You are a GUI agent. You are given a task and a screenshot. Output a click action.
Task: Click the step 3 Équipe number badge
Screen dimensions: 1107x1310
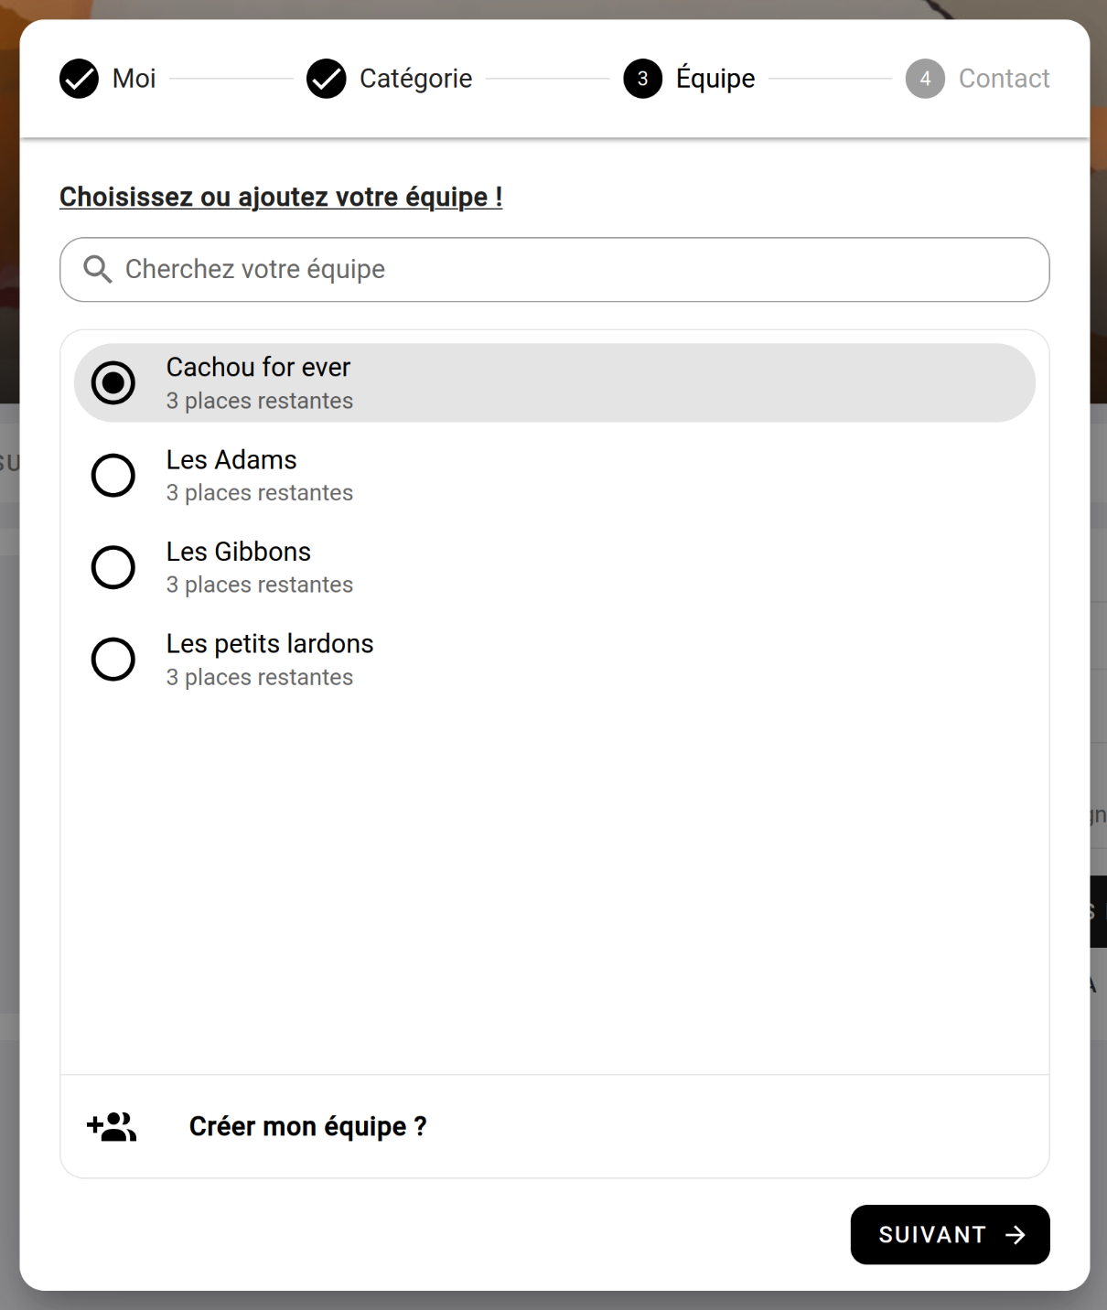[x=643, y=79]
